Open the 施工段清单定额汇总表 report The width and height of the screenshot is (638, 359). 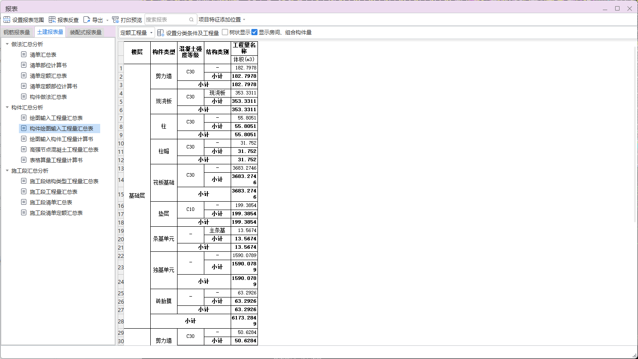click(56, 213)
